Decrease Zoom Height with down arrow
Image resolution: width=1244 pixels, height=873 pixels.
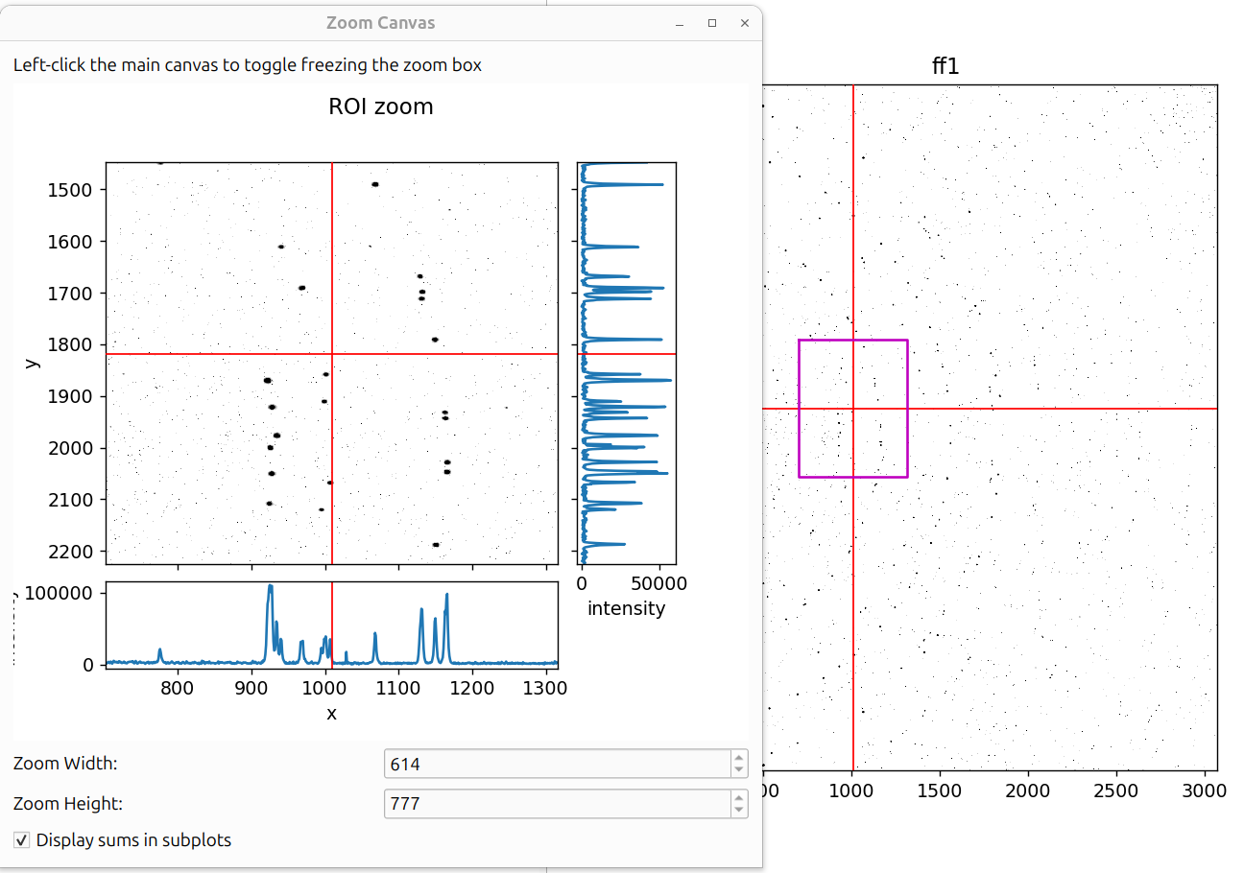click(x=738, y=810)
